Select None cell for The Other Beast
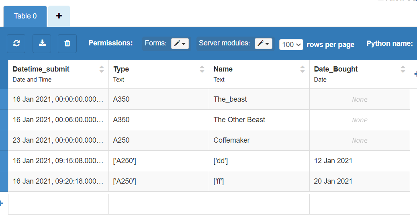Image resolution: width=417 pixels, height=217 pixels. (360, 120)
